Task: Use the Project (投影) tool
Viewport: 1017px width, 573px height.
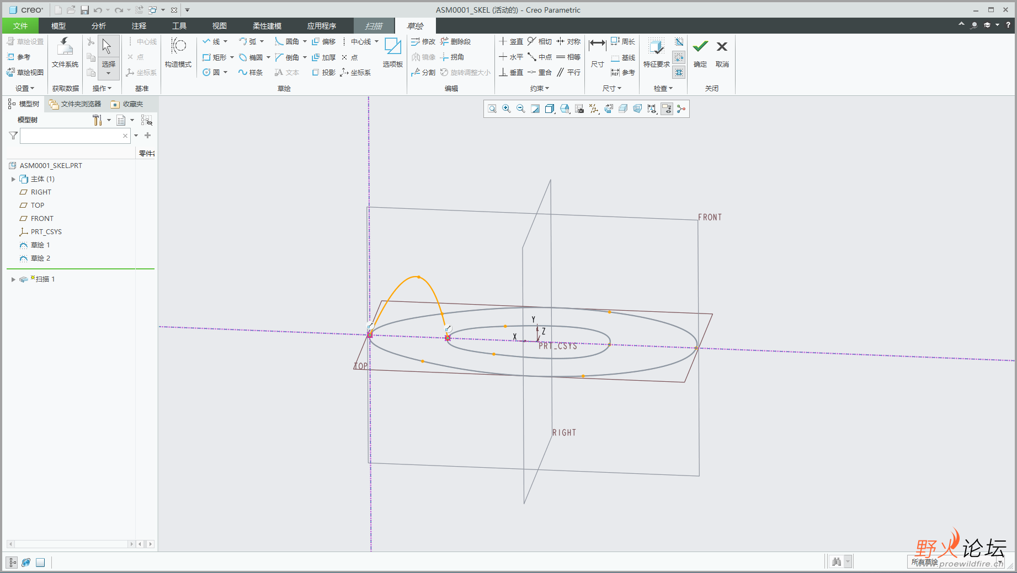Action: (323, 72)
